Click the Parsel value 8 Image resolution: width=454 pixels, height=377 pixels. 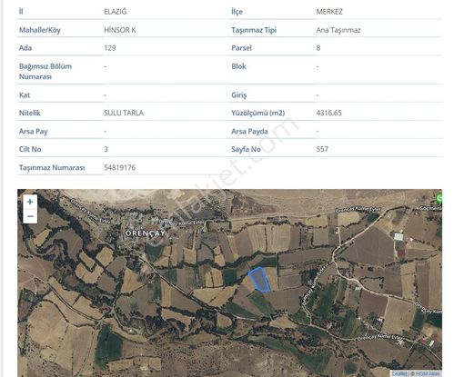(318, 48)
